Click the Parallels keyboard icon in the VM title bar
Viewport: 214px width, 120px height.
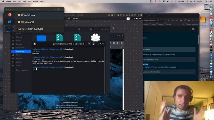point(109,15)
